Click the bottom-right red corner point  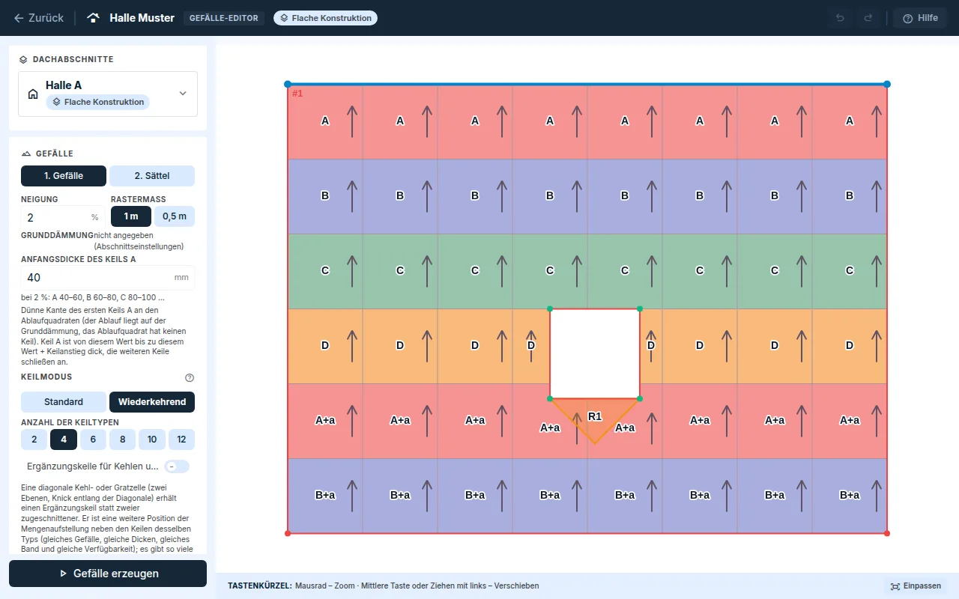[887, 533]
